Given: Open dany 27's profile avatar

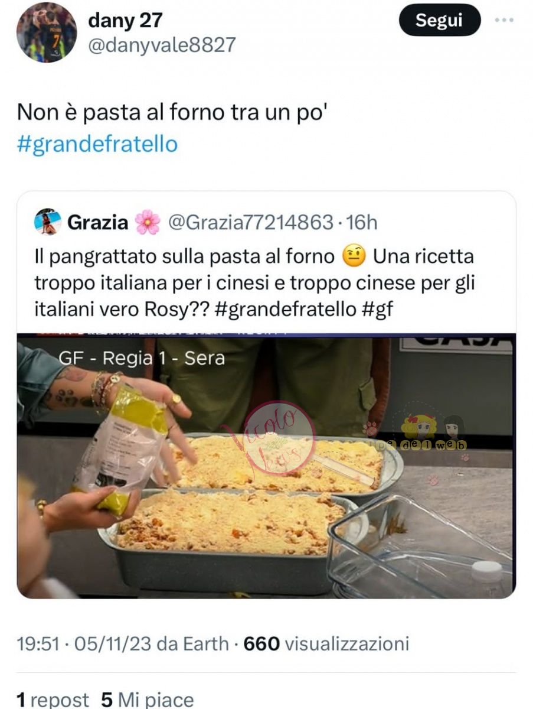Looking at the screenshot, I should (x=47, y=33).
